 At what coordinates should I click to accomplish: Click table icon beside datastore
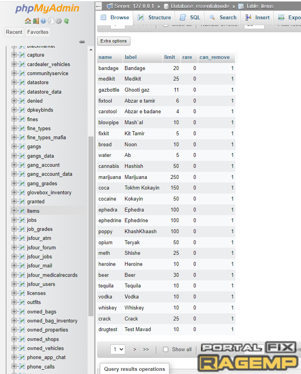22,82
